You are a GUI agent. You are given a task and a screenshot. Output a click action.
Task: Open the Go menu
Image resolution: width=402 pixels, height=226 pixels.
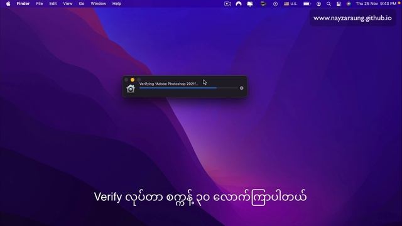click(82, 4)
